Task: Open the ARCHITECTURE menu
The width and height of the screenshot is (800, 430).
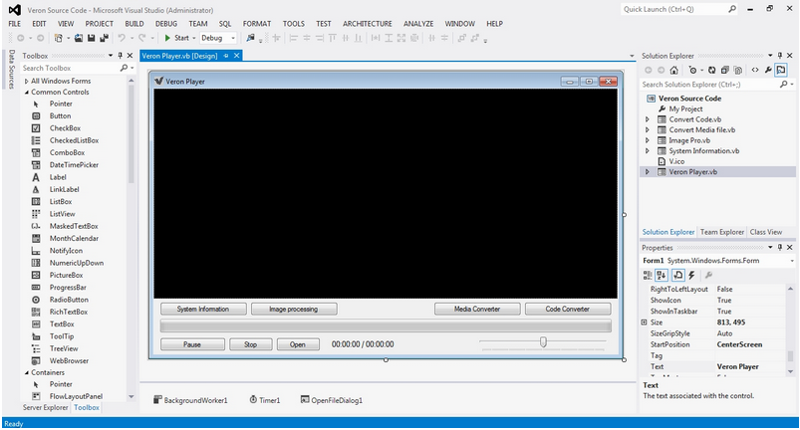Action: point(367,23)
